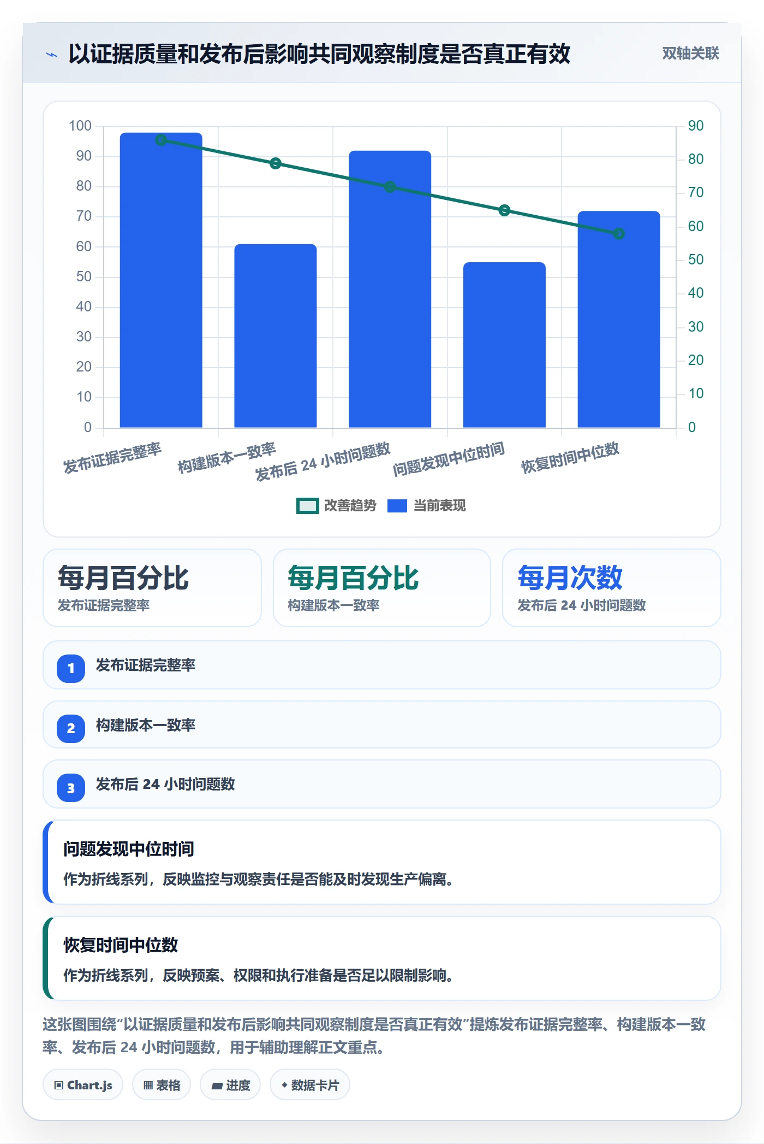
Task: Toggle the 当前表现 legend swatch
Action: point(397,506)
